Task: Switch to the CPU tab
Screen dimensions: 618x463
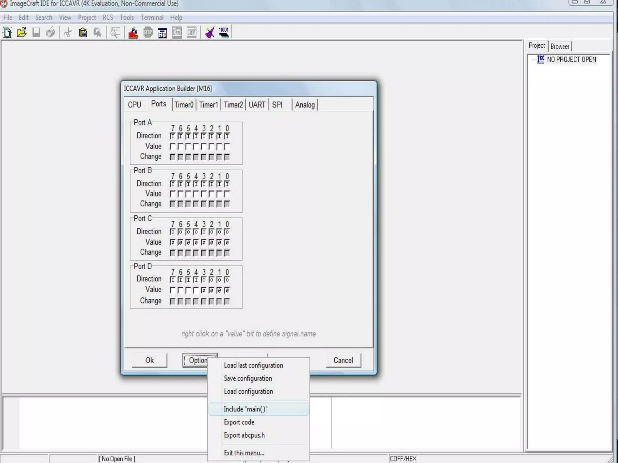Action: point(135,105)
